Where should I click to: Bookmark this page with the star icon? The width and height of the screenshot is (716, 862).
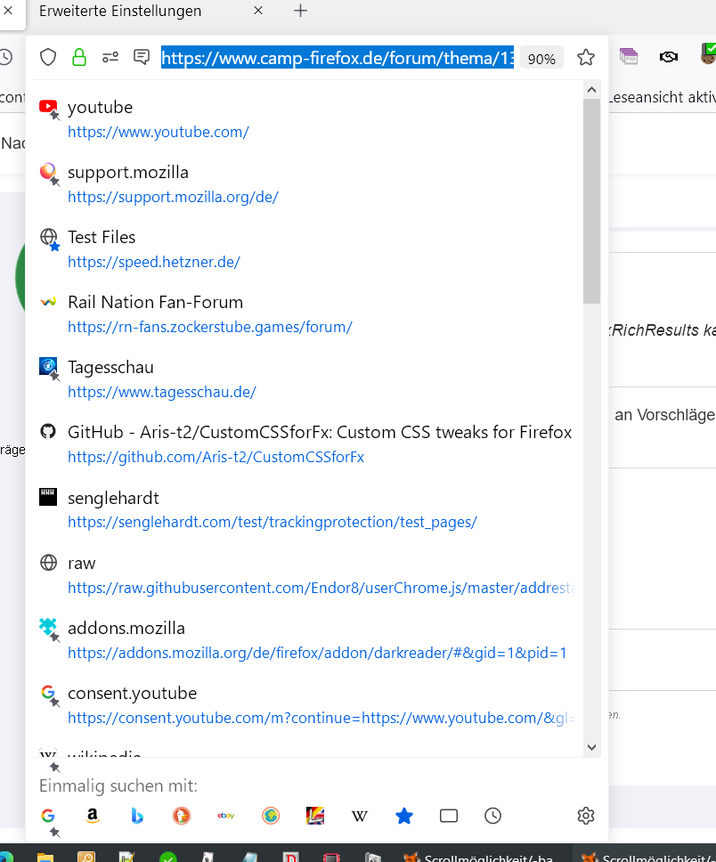click(585, 58)
